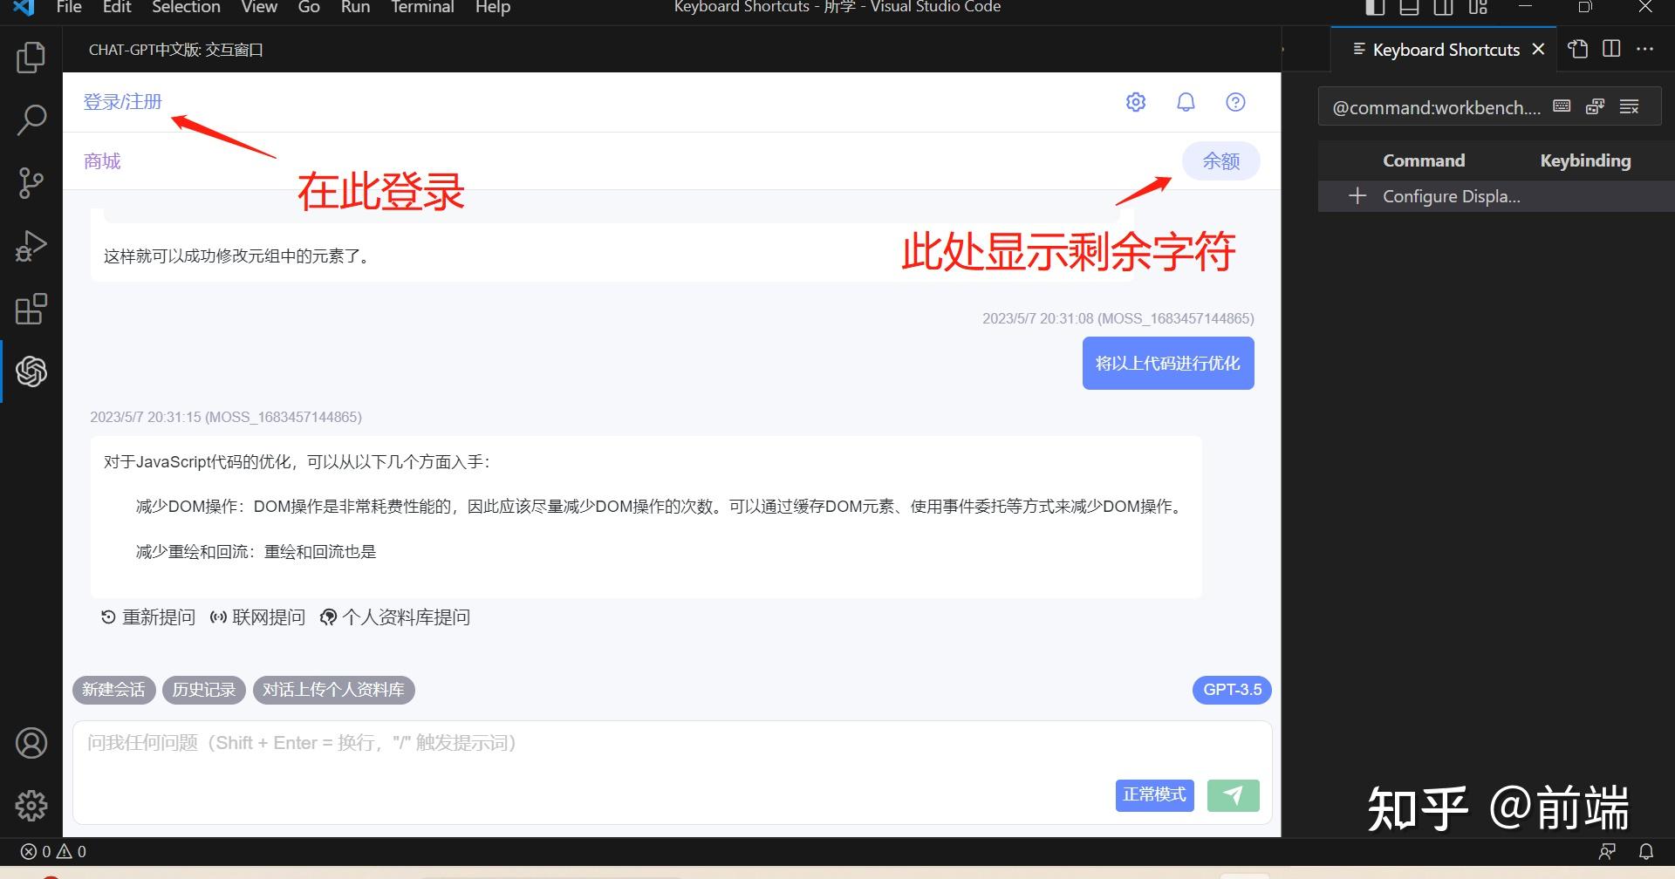This screenshot has width=1675, height=879.
Task: Clear the keybindings search with the clear icon
Action: pos(1629,106)
